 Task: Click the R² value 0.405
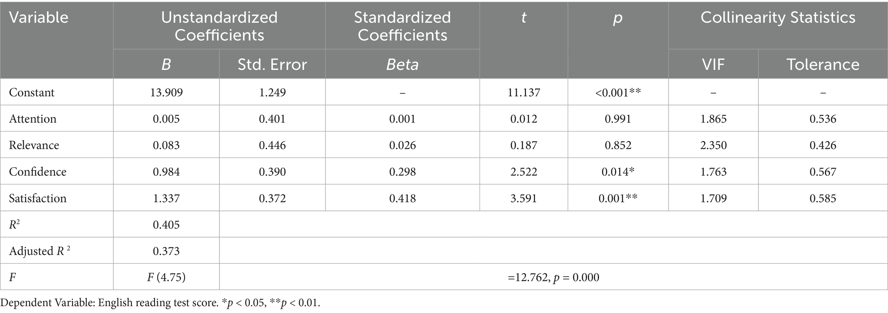tap(166, 225)
